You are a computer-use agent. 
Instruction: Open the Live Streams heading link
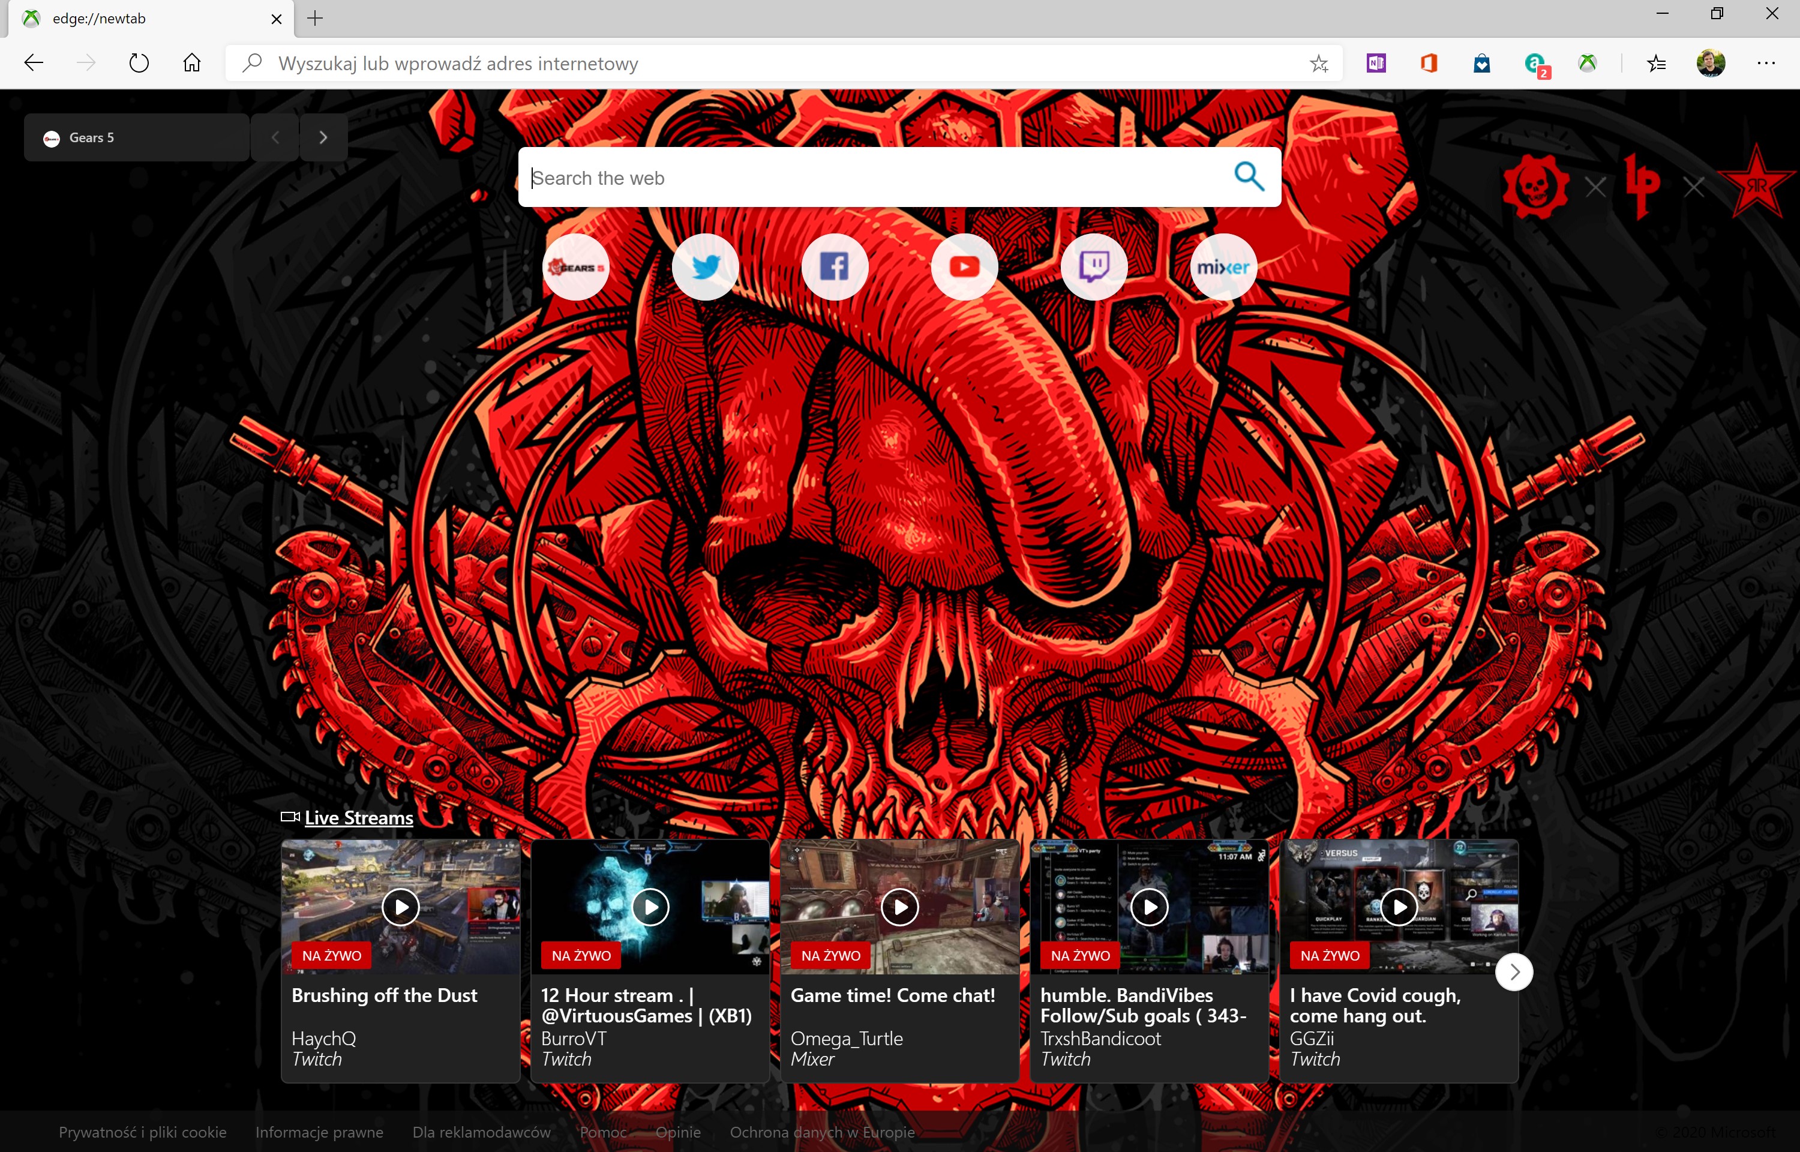tap(358, 818)
